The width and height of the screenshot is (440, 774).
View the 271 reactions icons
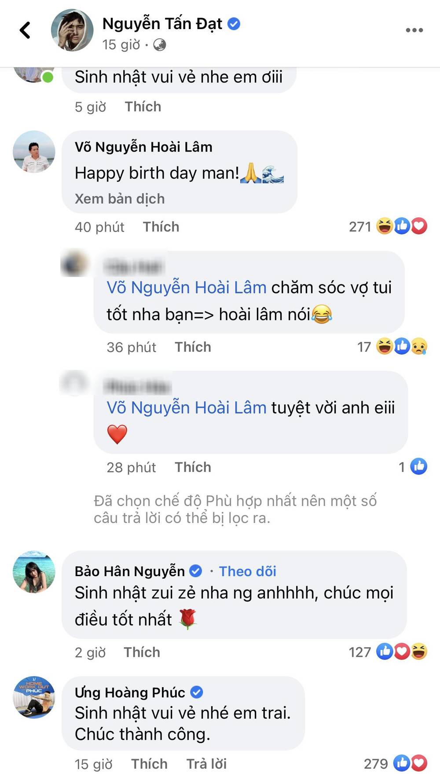pos(401,226)
